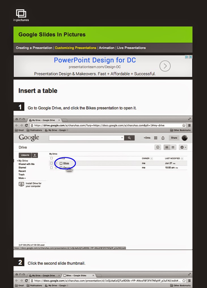Image resolution: width=207 pixels, height=288 pixels.
Task: Click the storage used text
Action: (x=31, y=245)
